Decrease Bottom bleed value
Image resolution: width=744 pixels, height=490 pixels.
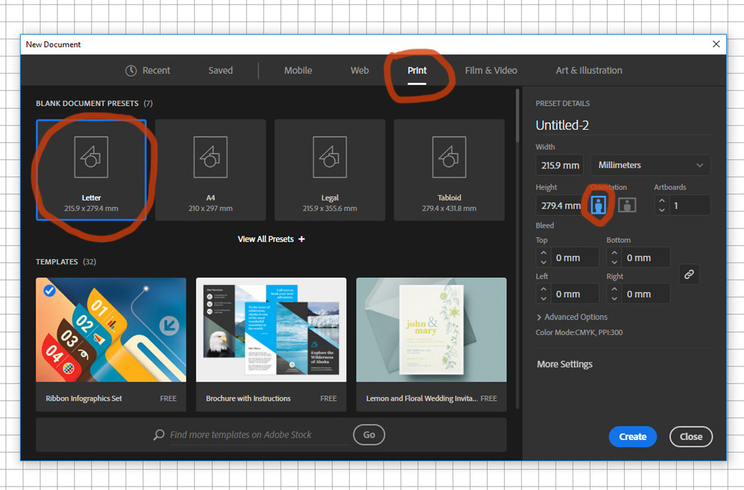615,262
